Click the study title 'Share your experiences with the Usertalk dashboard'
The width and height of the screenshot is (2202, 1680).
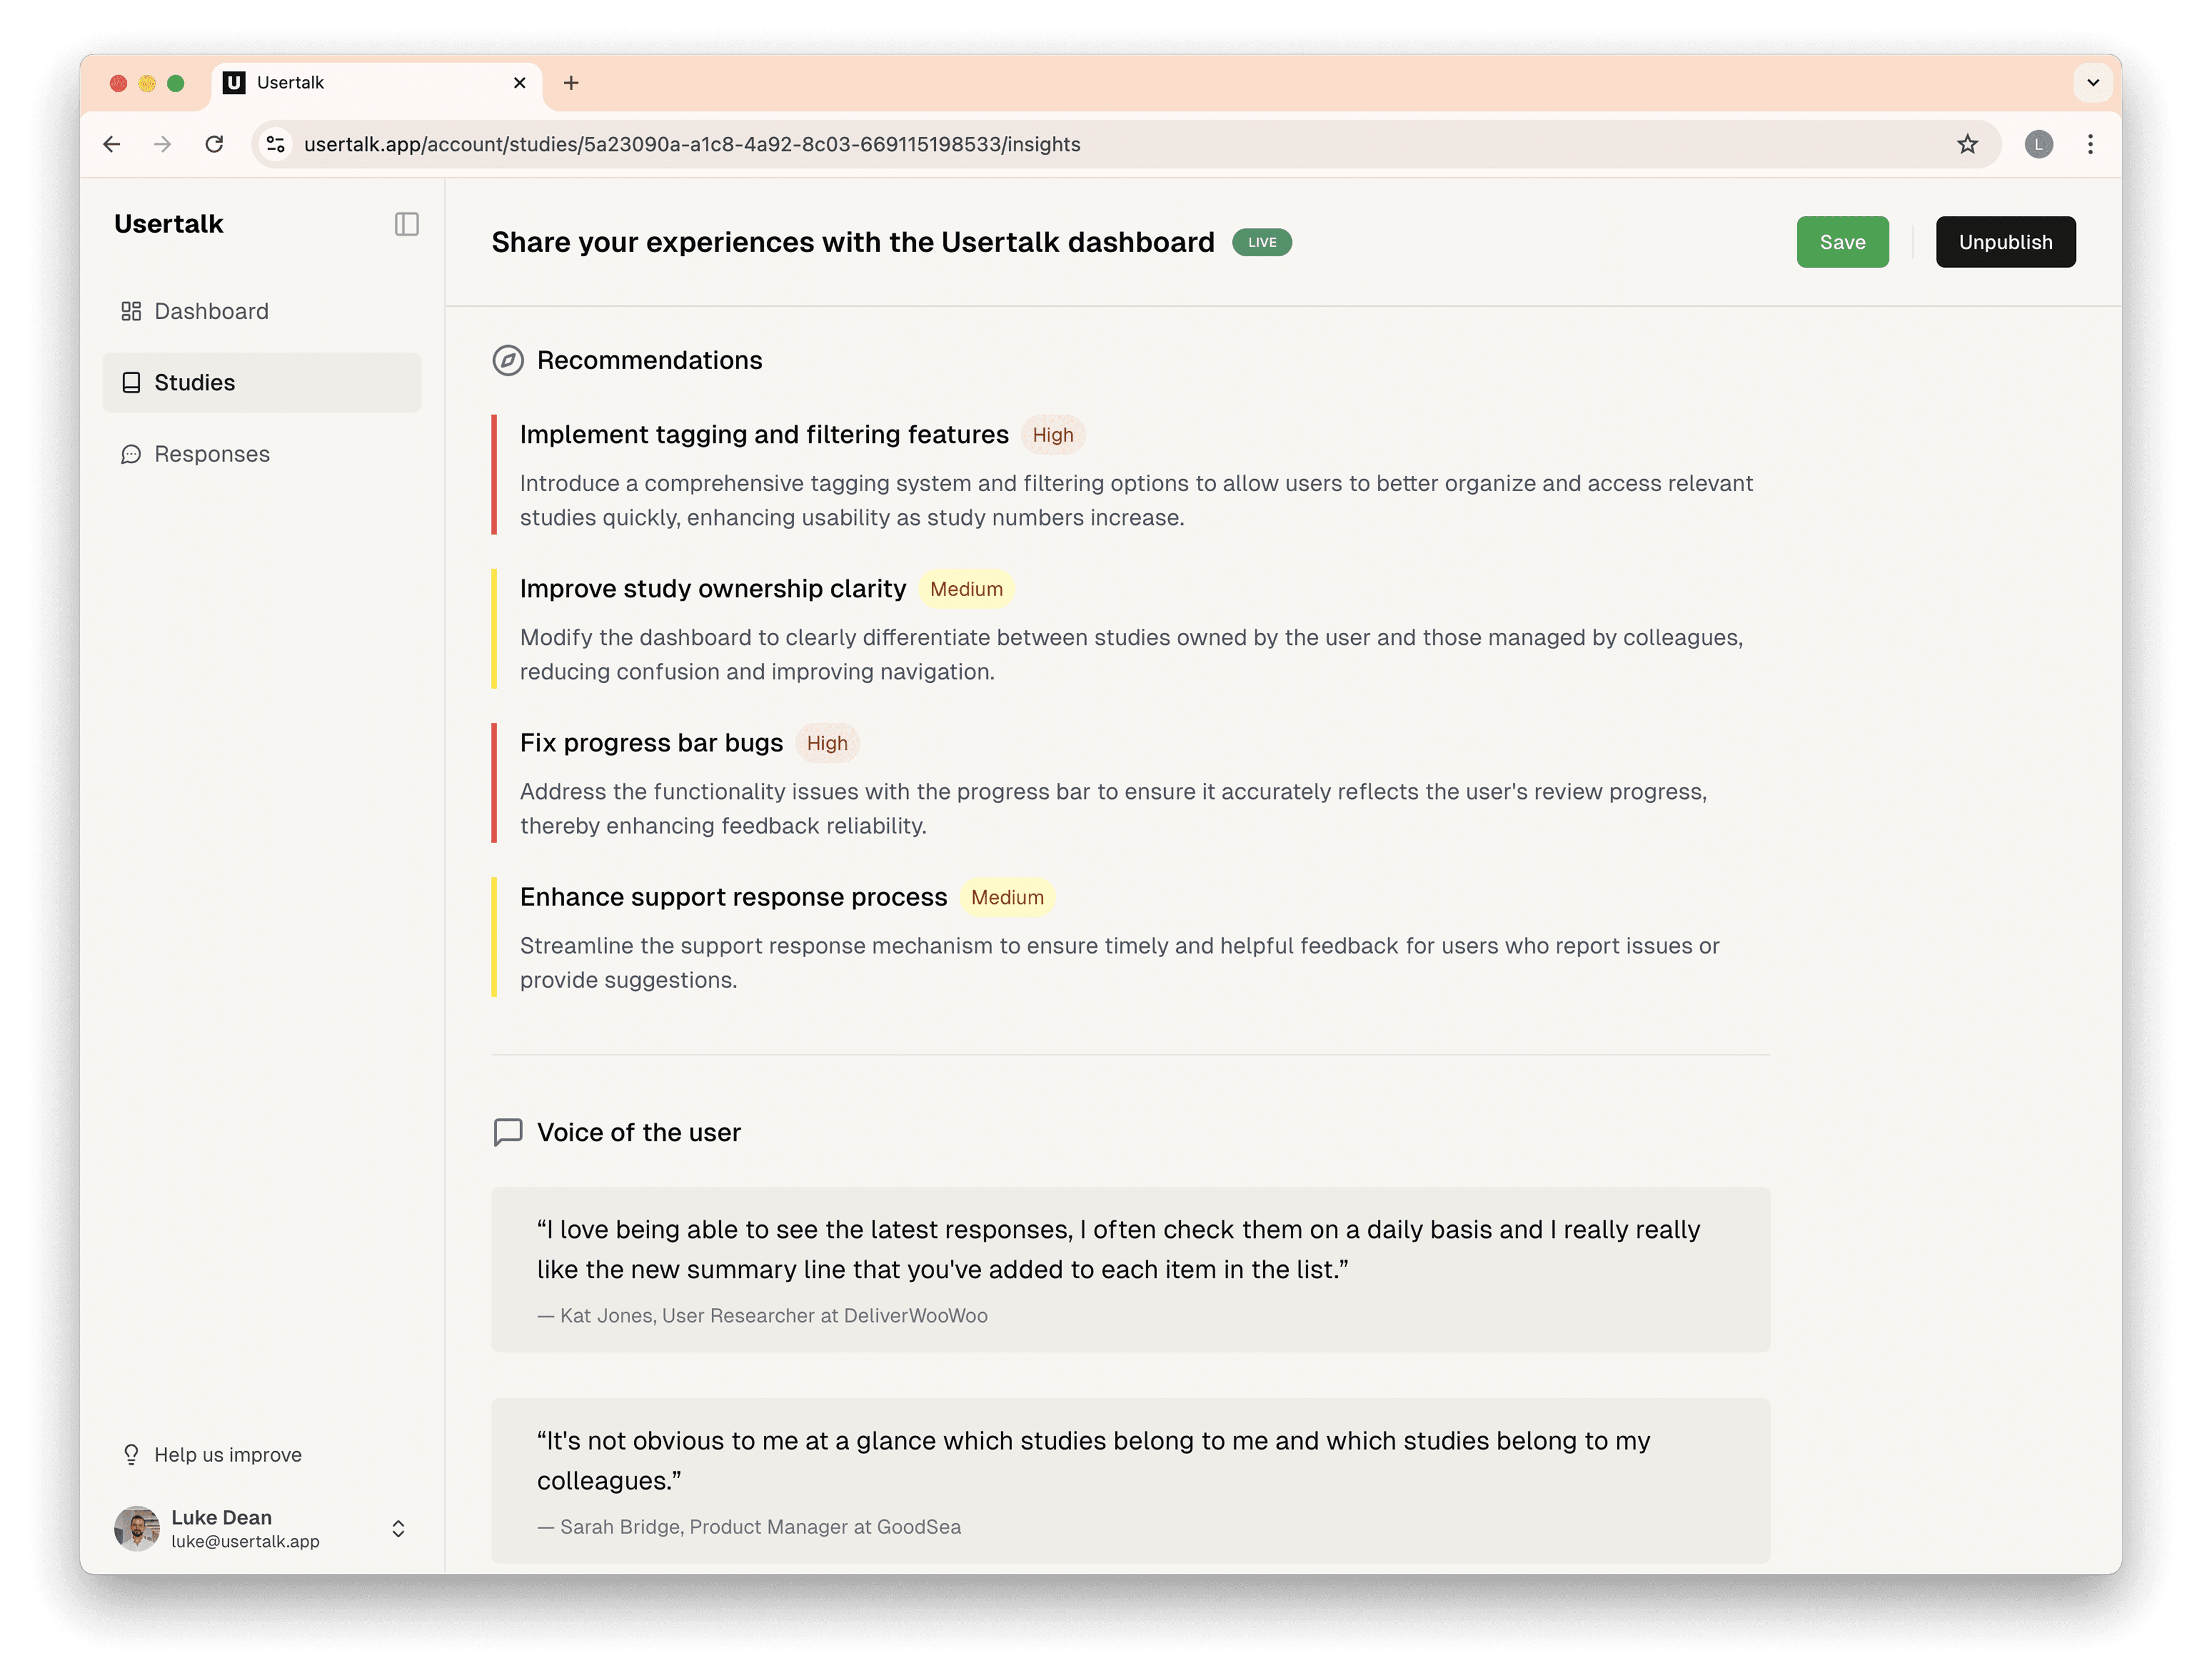(853, 242)
